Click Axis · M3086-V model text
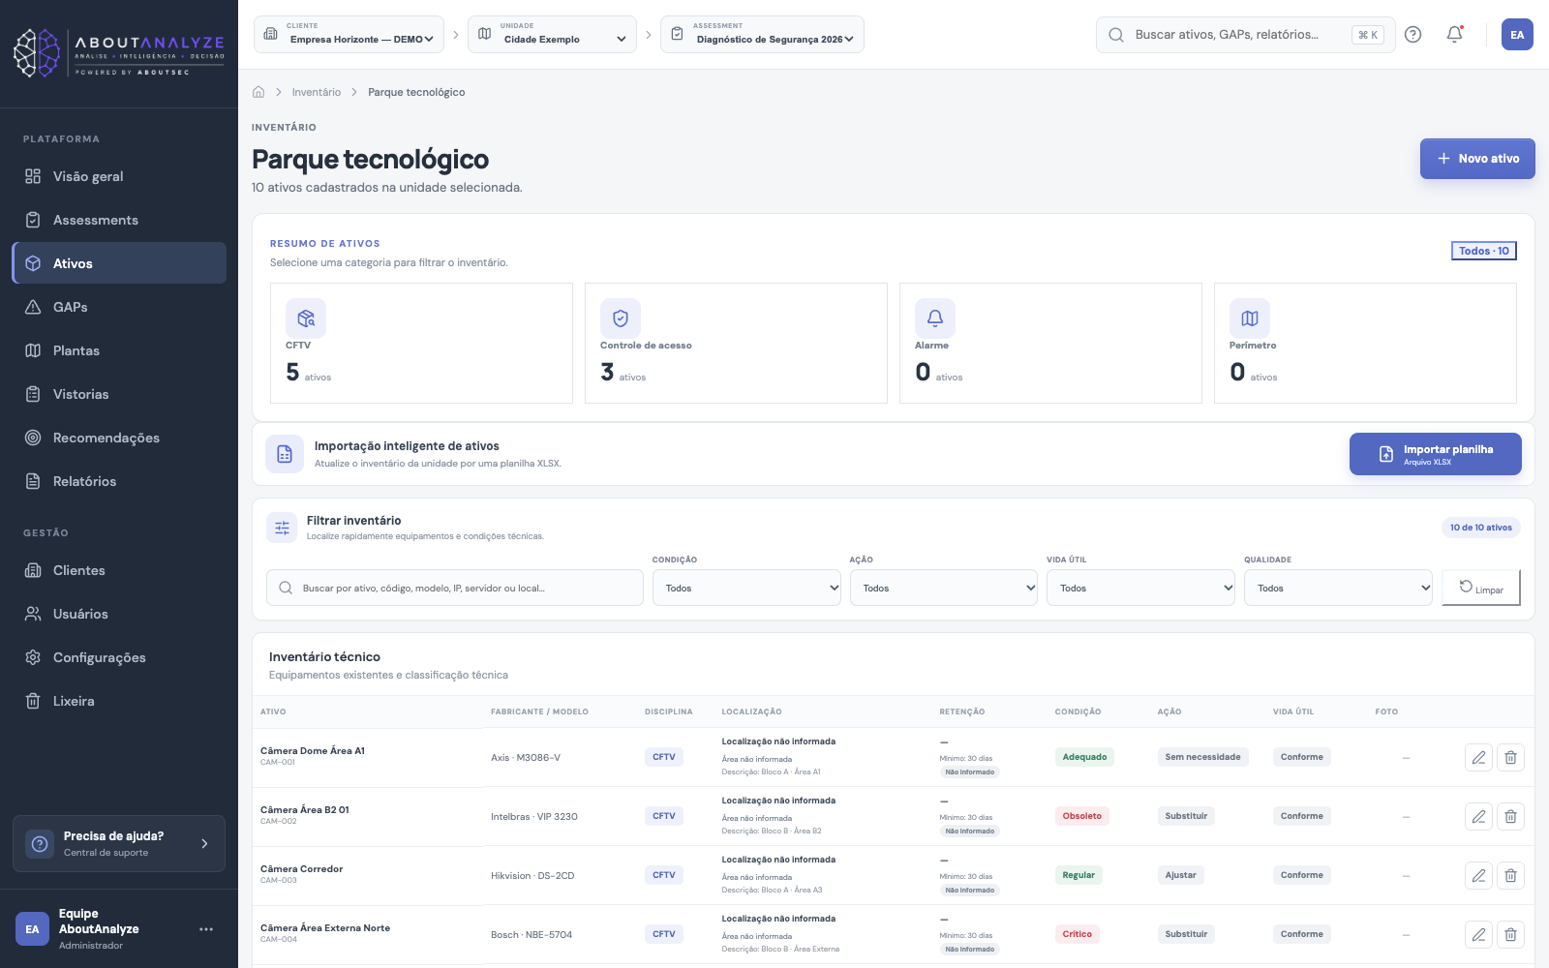The height and width of the screenshot is (968, 1549). [x=526, y=758]
